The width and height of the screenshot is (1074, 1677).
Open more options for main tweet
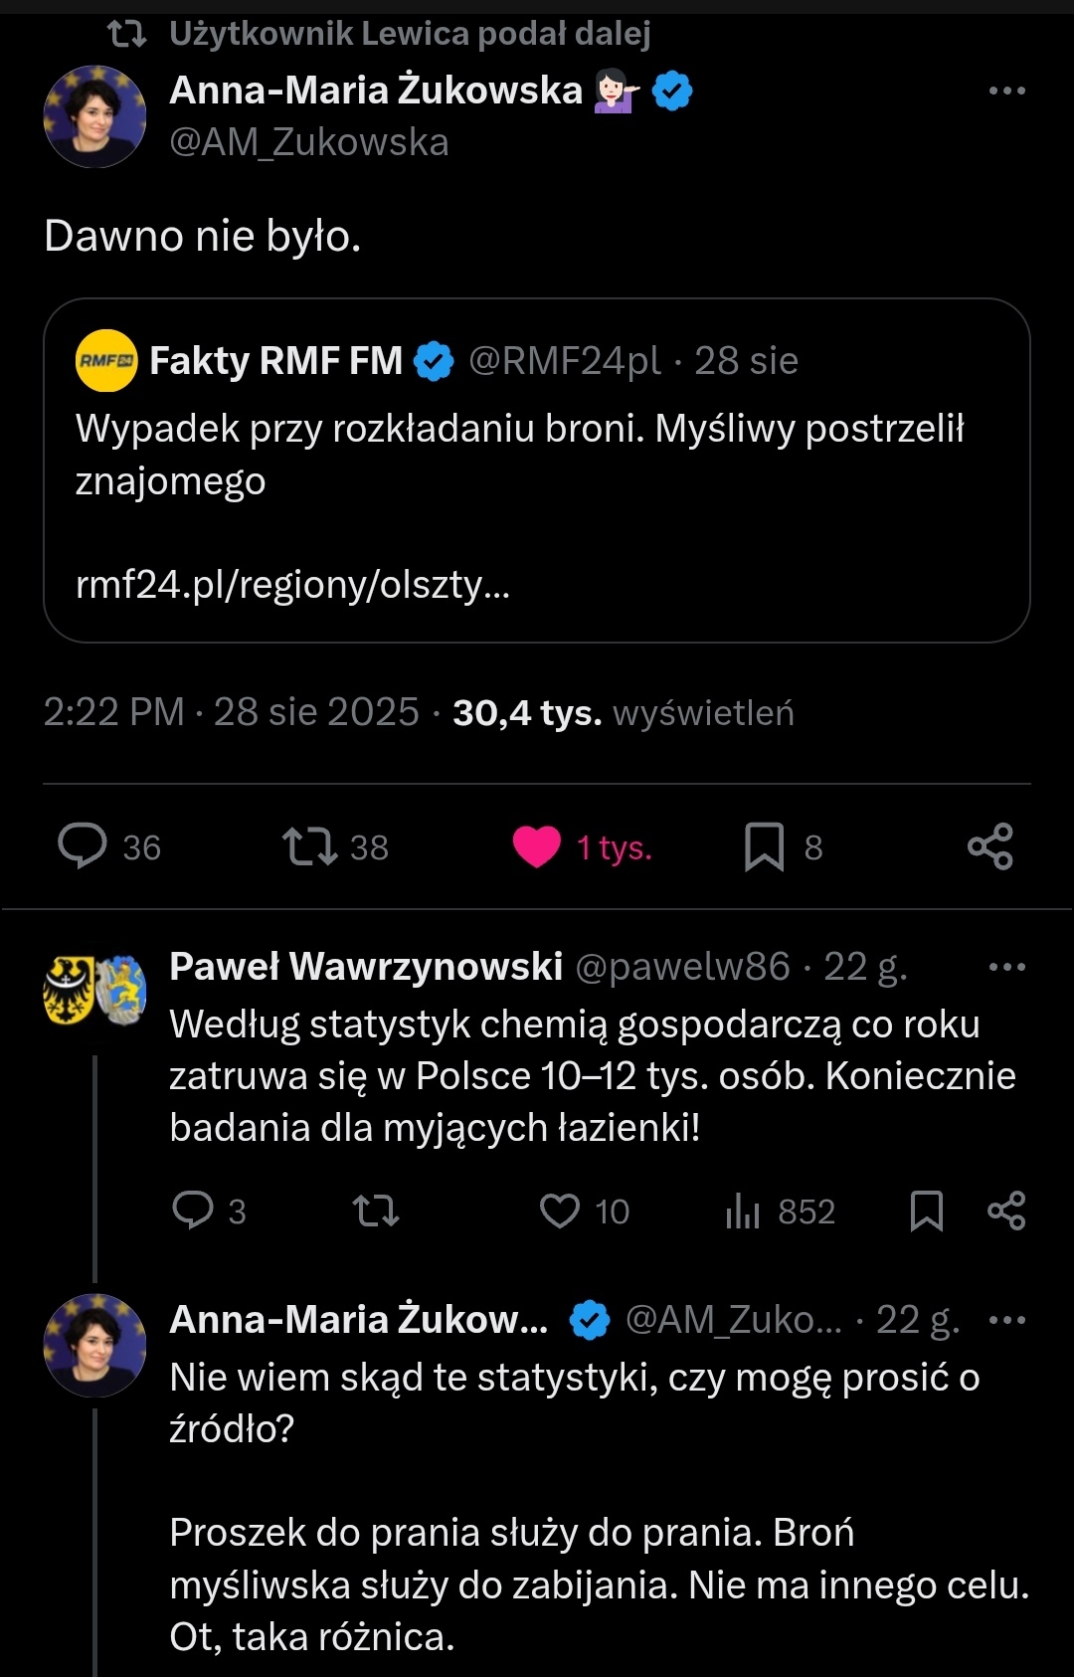[1006, 91]
